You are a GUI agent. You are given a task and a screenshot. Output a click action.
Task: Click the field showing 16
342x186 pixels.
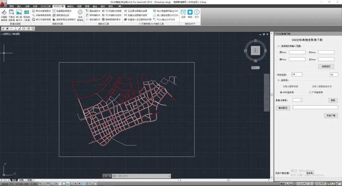334,75
